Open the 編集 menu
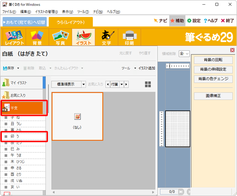The image size is (237, 196). tap(26, 12)
